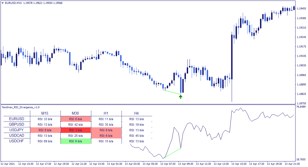Click USDCAD M15 cell RSI: 13 b/a
The height and width of the screenshot is (167, 308).
[x=45, y=136]
